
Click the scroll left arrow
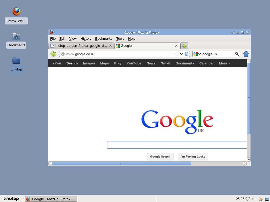50,164
